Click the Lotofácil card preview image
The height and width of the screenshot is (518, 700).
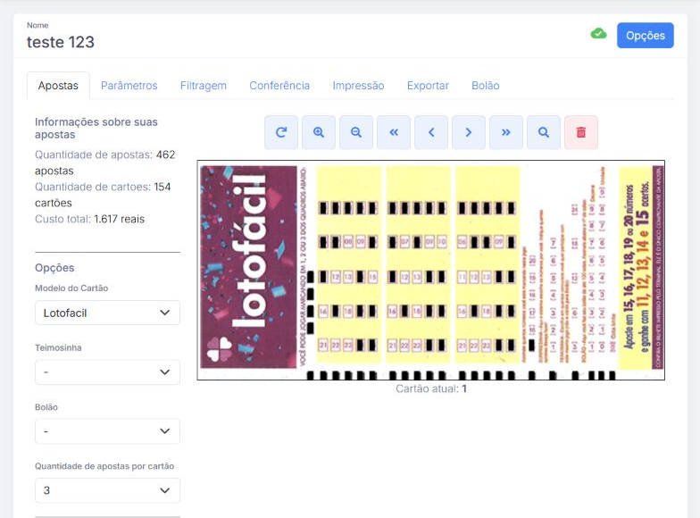(430, 270)
